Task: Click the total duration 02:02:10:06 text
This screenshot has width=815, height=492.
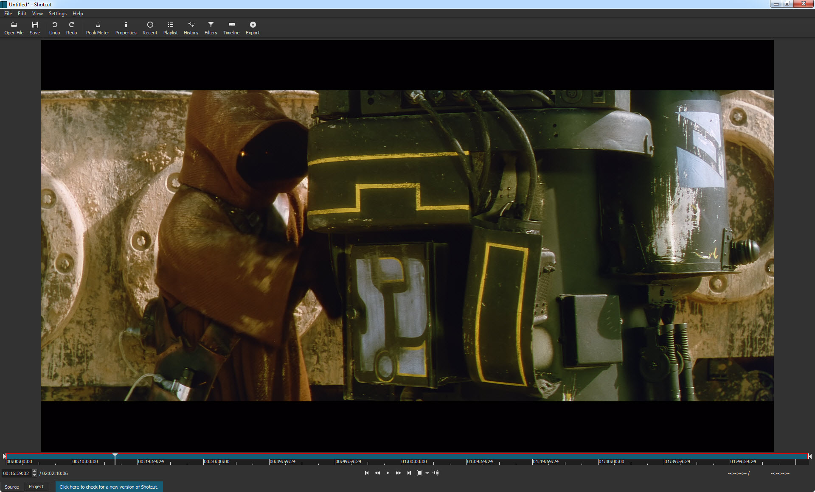Action: coord(55,473)
